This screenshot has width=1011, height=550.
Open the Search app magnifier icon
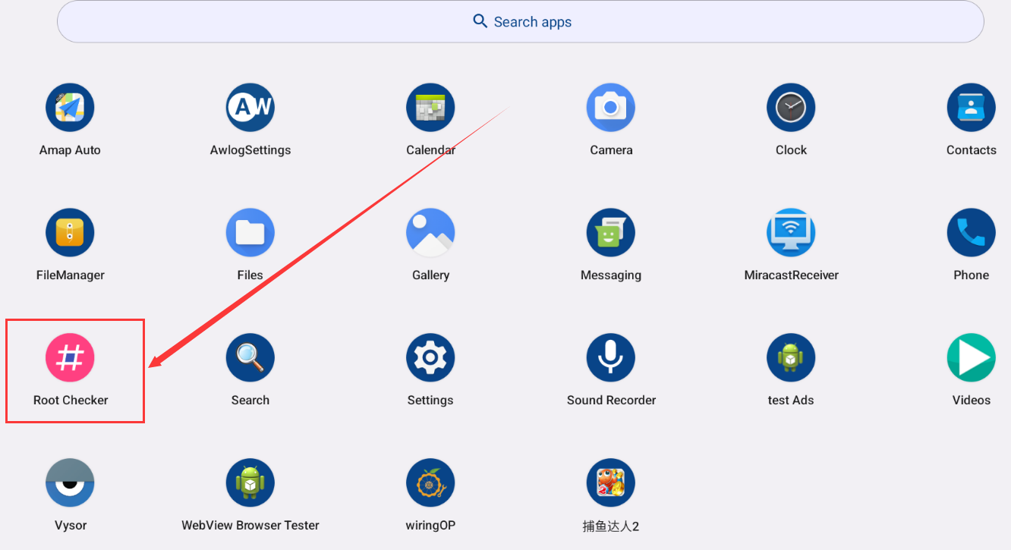(x=250, y=357)
